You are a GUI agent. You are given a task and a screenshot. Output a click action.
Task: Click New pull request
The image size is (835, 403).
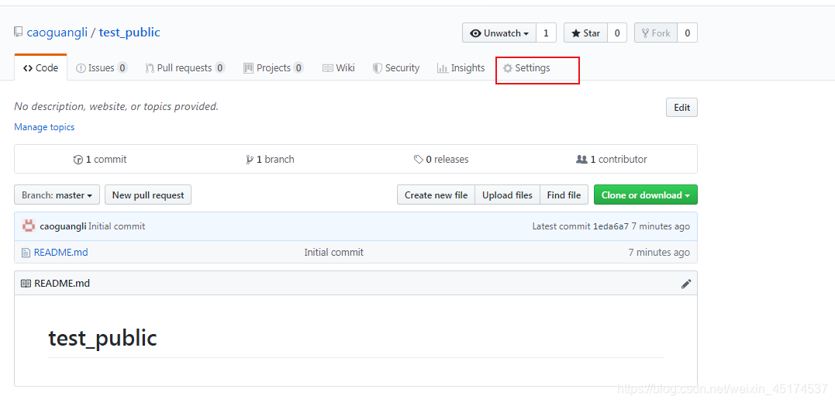148,195
